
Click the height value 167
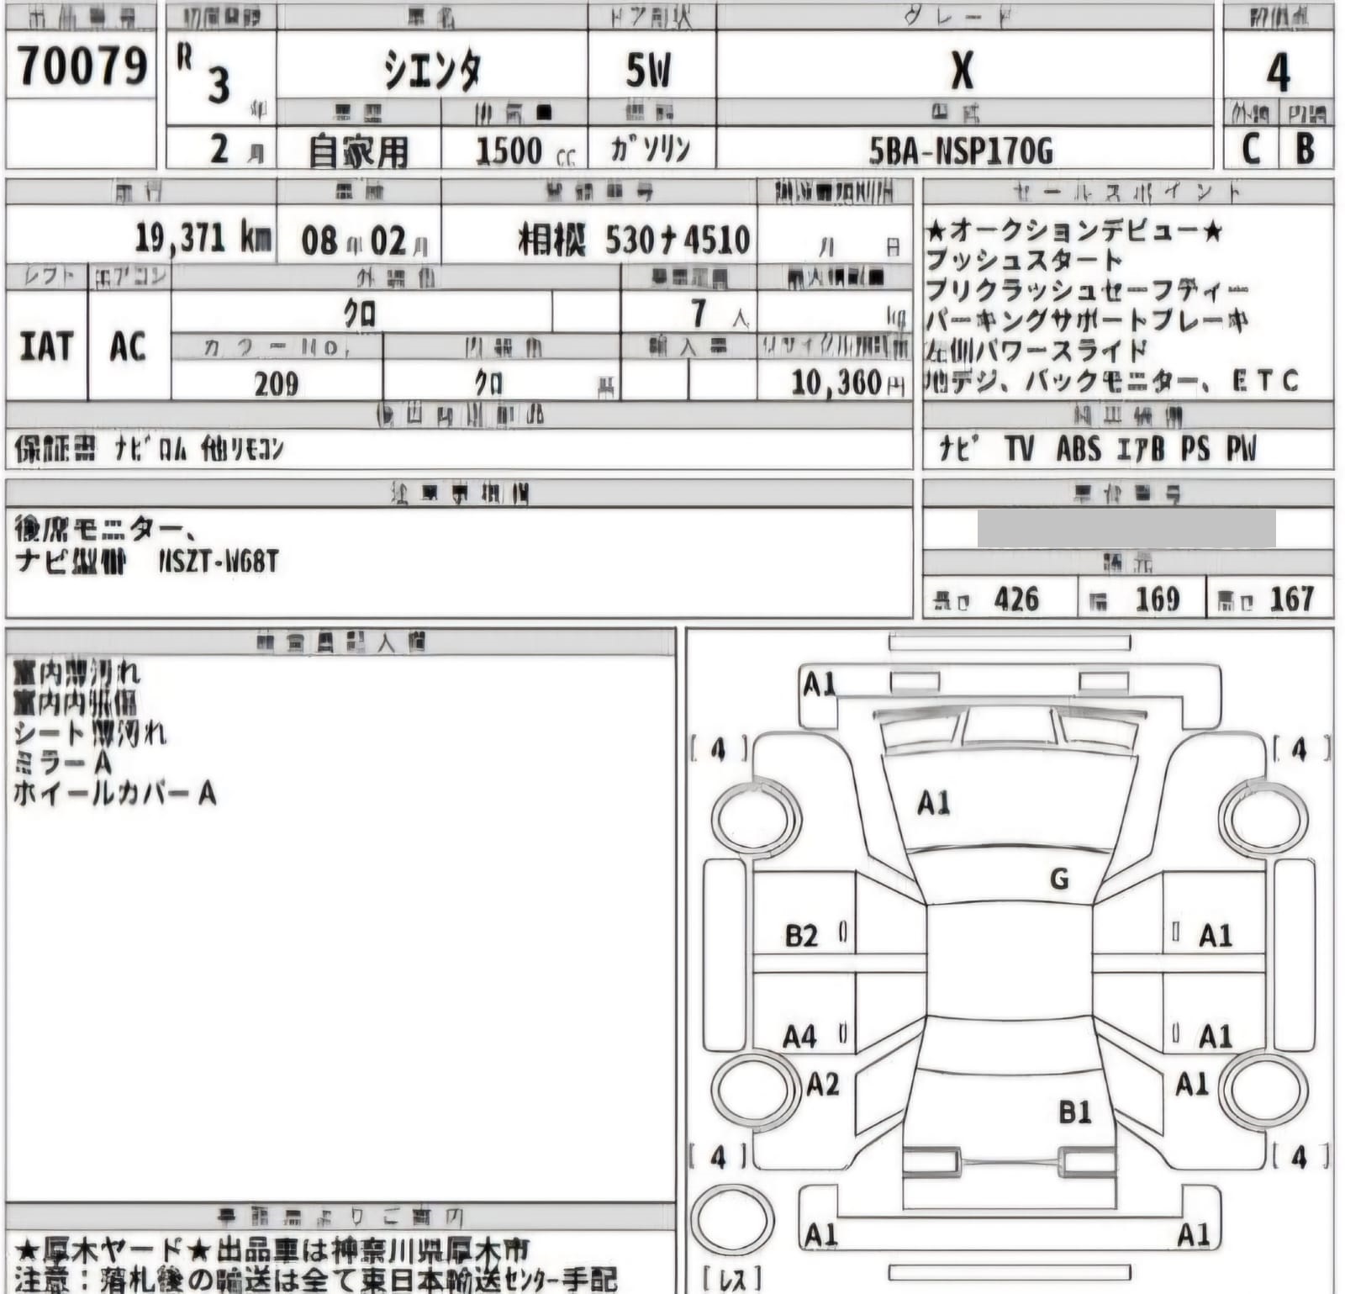pyautogui.click(x=1292, y=599)
